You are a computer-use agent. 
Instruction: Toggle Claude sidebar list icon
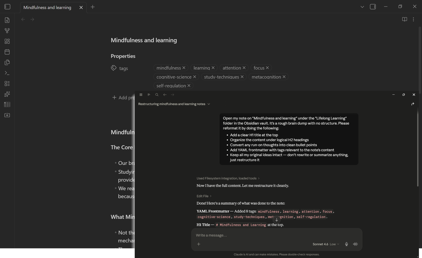tap(149, 95)
